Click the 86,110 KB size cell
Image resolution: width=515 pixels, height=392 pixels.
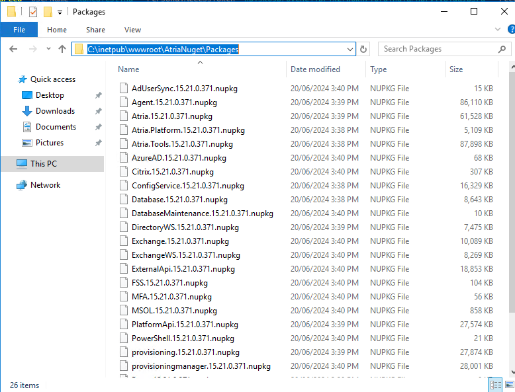(x=476, y=102)
